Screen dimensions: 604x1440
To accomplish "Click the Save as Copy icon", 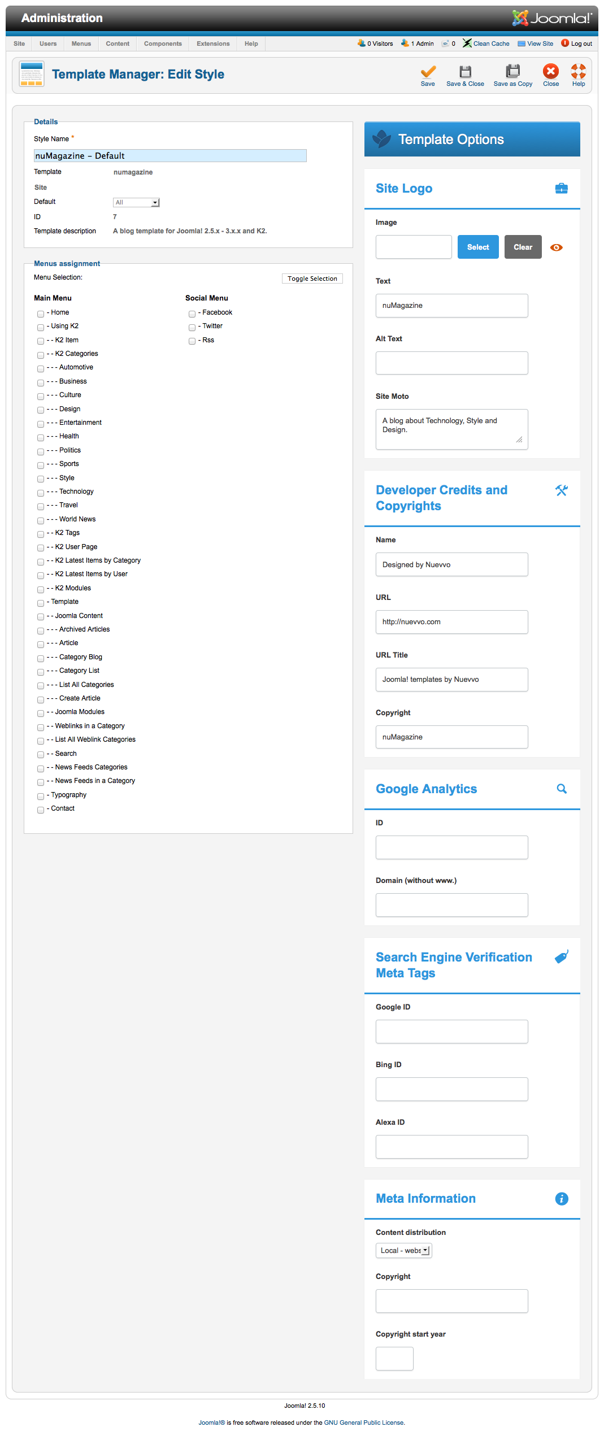I will point(512,71).
